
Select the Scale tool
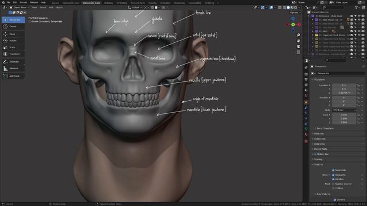pos(13,47)
